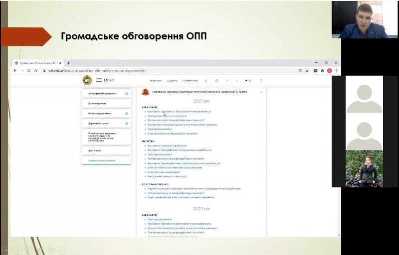Open Електротехнічні системи електроспоживання link

coord(175,168)
